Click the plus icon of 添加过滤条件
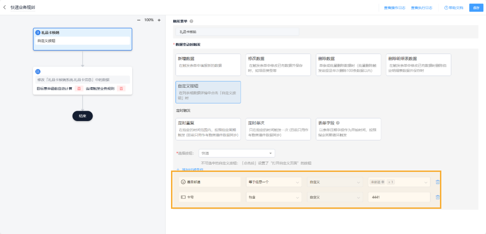This screenshot has height=234, width=486. (x=178, y=169)
